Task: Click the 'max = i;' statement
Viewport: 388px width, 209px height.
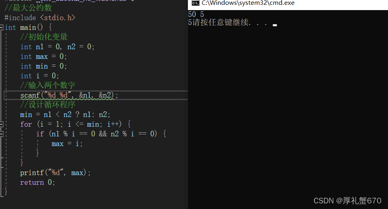Action: [x=67, y=144]
